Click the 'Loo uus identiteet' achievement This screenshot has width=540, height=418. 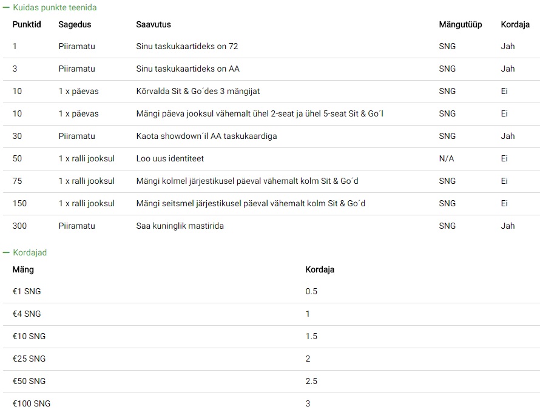coord(170,159)
